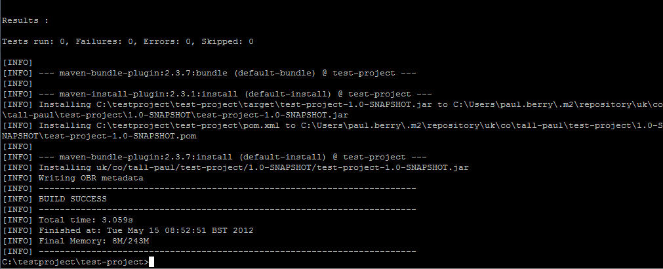Click the C:\testproject\test-project> prompt path
The height and width of the screenshot is (269, 663).
[75, 262]
